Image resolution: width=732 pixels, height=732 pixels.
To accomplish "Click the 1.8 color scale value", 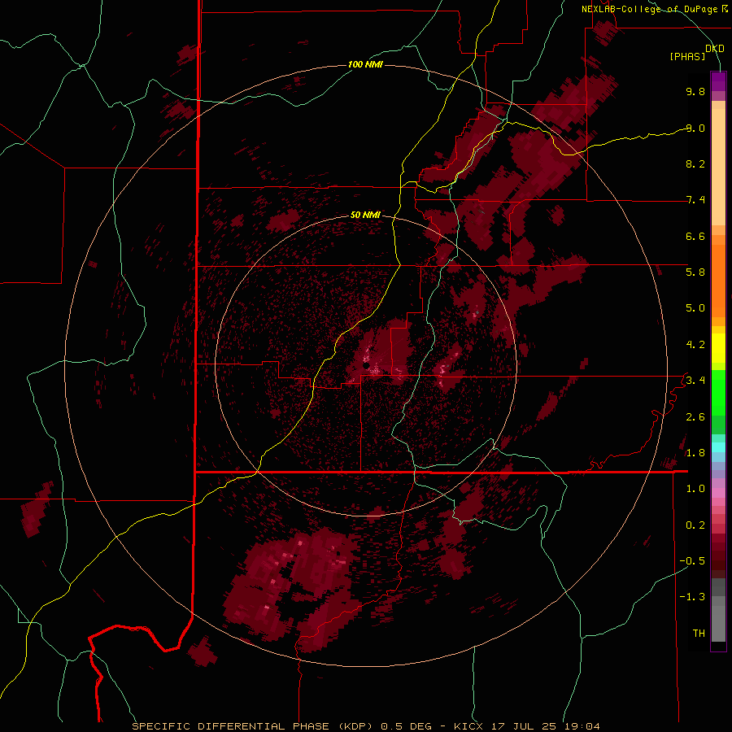I will 695,452.
